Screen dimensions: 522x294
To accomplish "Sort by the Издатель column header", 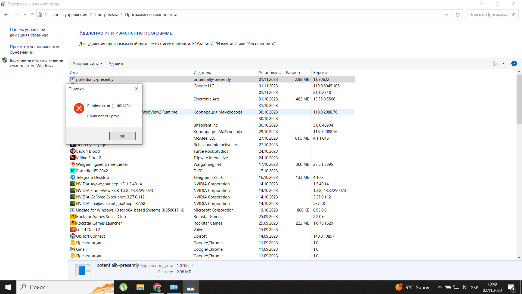I will click(x=202, y=72).
